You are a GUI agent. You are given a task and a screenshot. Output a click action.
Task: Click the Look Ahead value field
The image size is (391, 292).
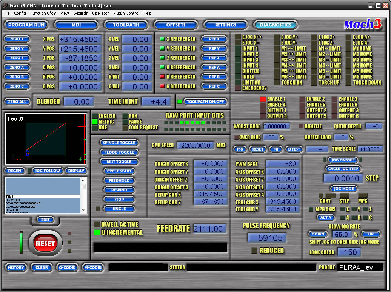pos(349,252)
